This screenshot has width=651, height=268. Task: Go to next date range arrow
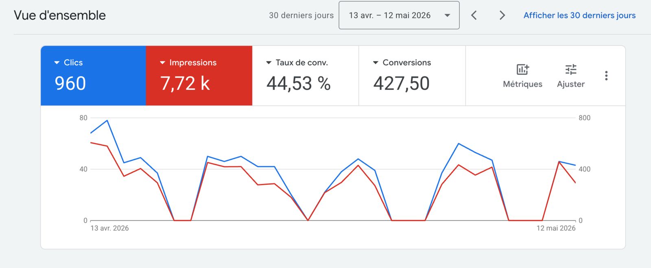pos(502,15)
